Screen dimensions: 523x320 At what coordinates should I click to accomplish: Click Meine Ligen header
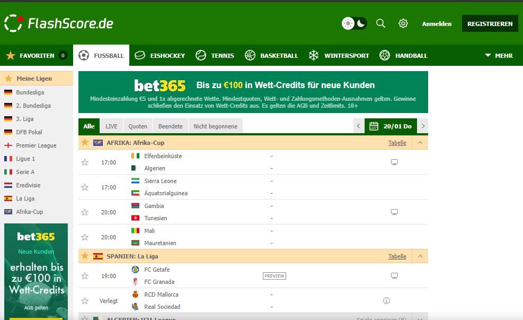[x=37, y=79]
